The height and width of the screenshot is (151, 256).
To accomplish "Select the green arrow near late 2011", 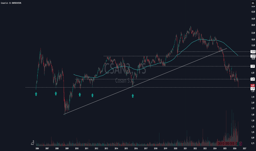I will 92,95.
